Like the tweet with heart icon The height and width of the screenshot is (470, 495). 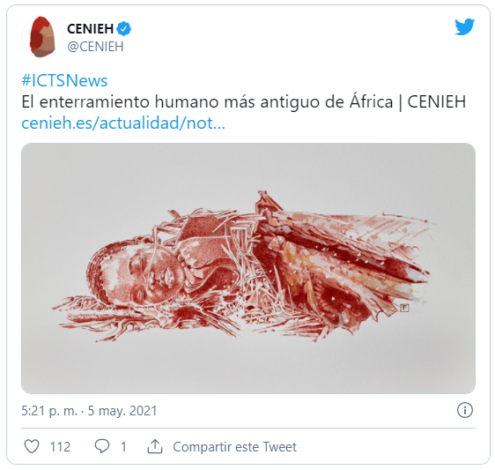tap(32, 446)
